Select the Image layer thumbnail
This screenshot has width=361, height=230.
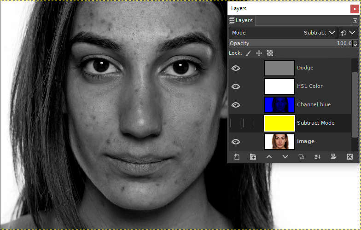[279, 142]
